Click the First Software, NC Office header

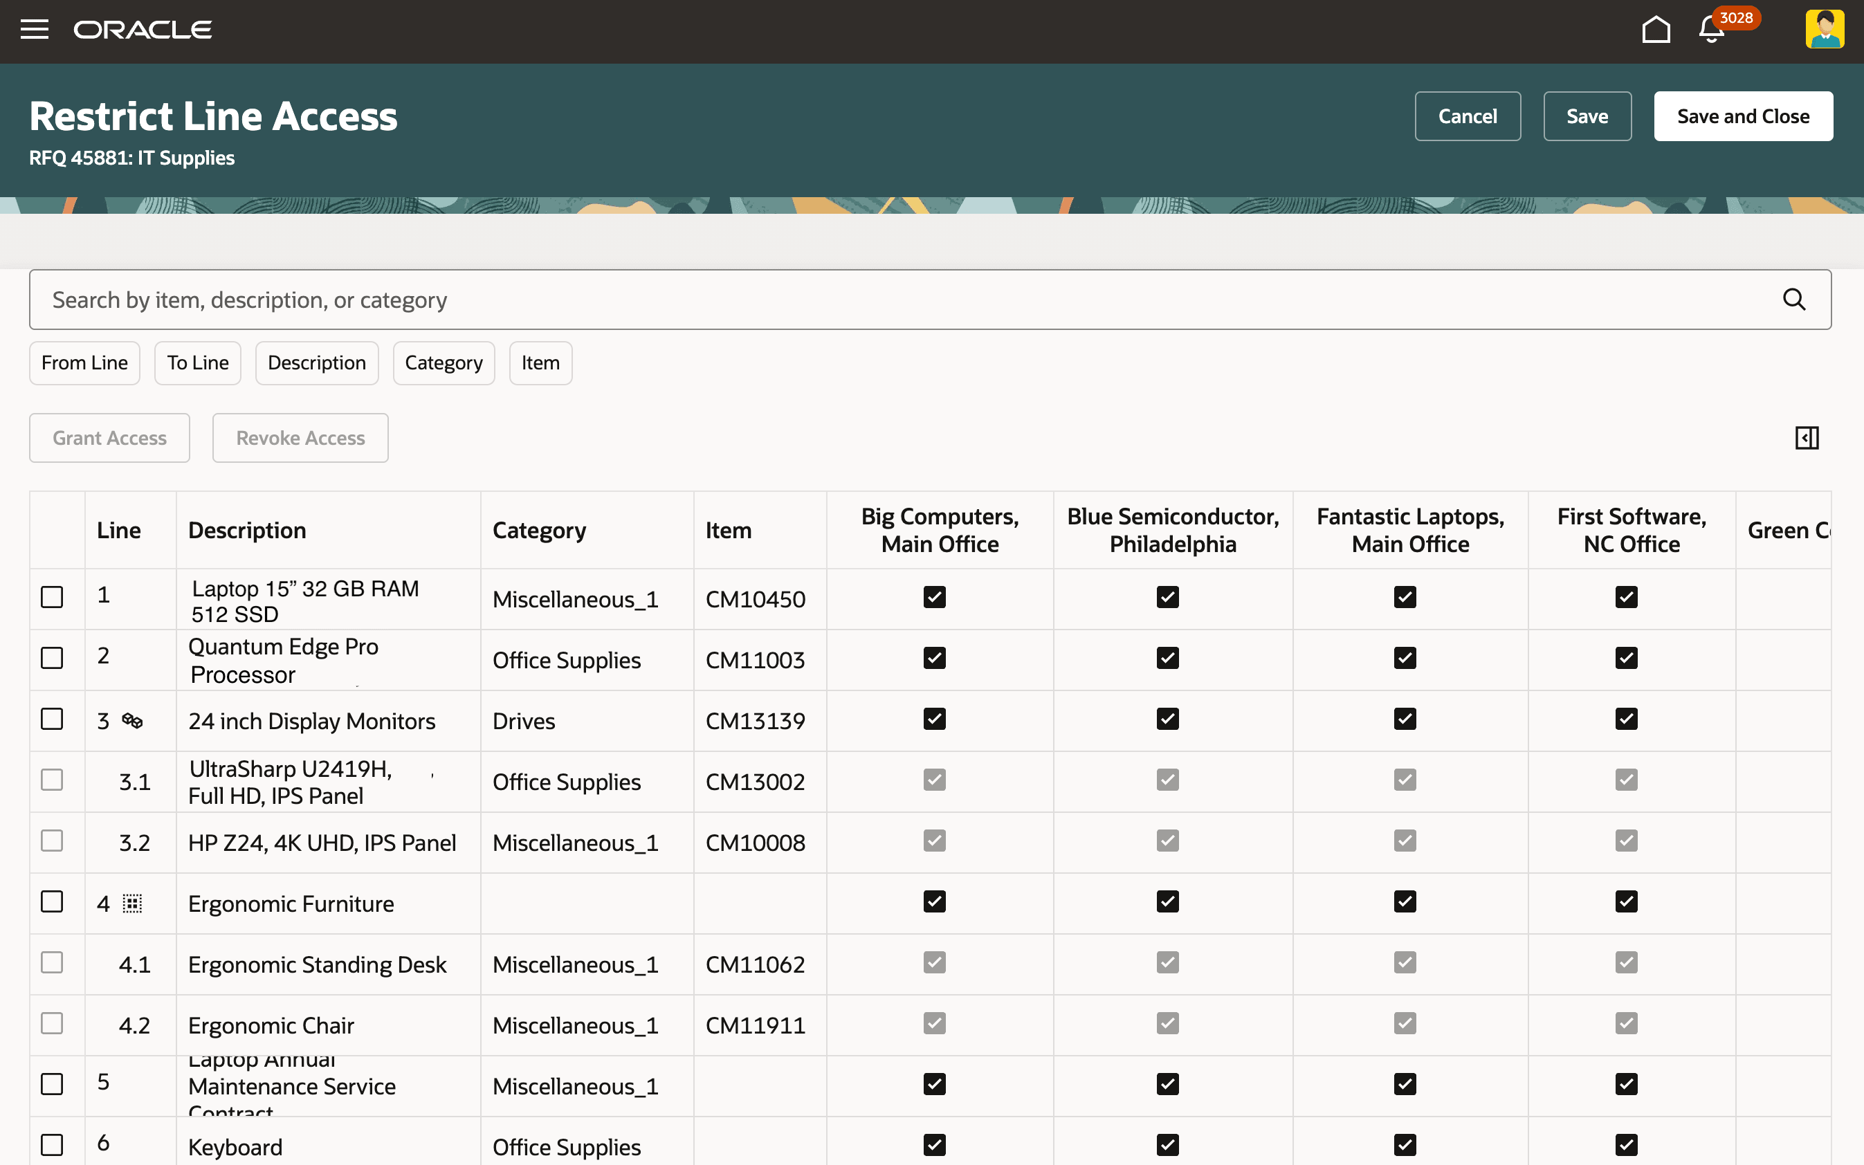tap(1632, 530)
